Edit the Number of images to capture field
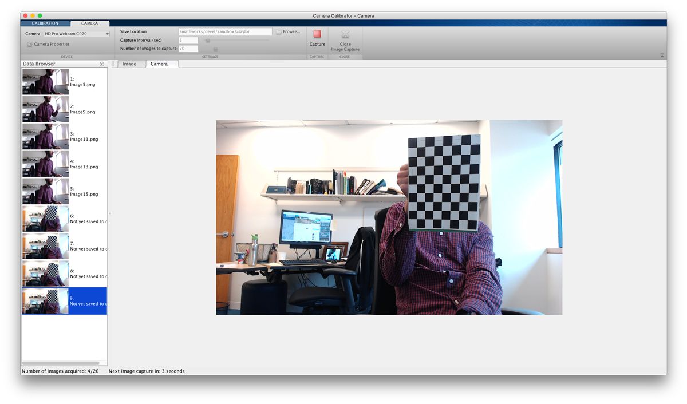 coord(188,48)
